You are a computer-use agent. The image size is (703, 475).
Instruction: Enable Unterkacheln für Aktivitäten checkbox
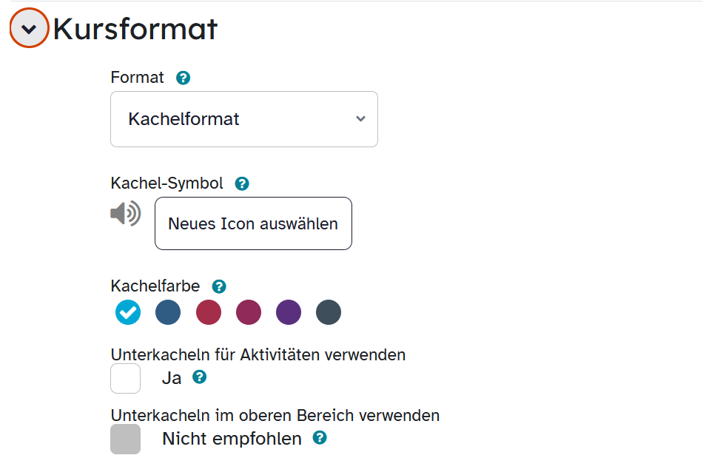click(x=125, y=379)
